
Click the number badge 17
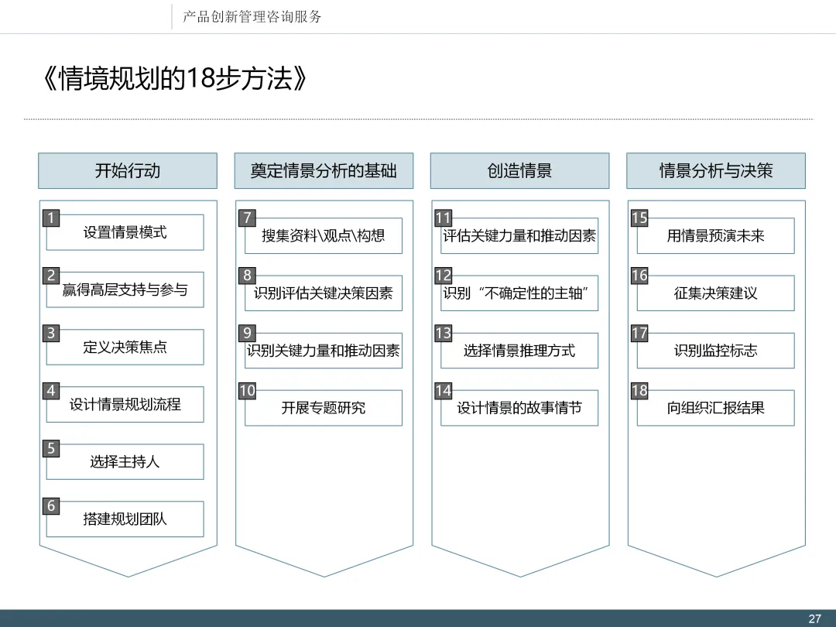pyautogui.click(x=640, y=333)
